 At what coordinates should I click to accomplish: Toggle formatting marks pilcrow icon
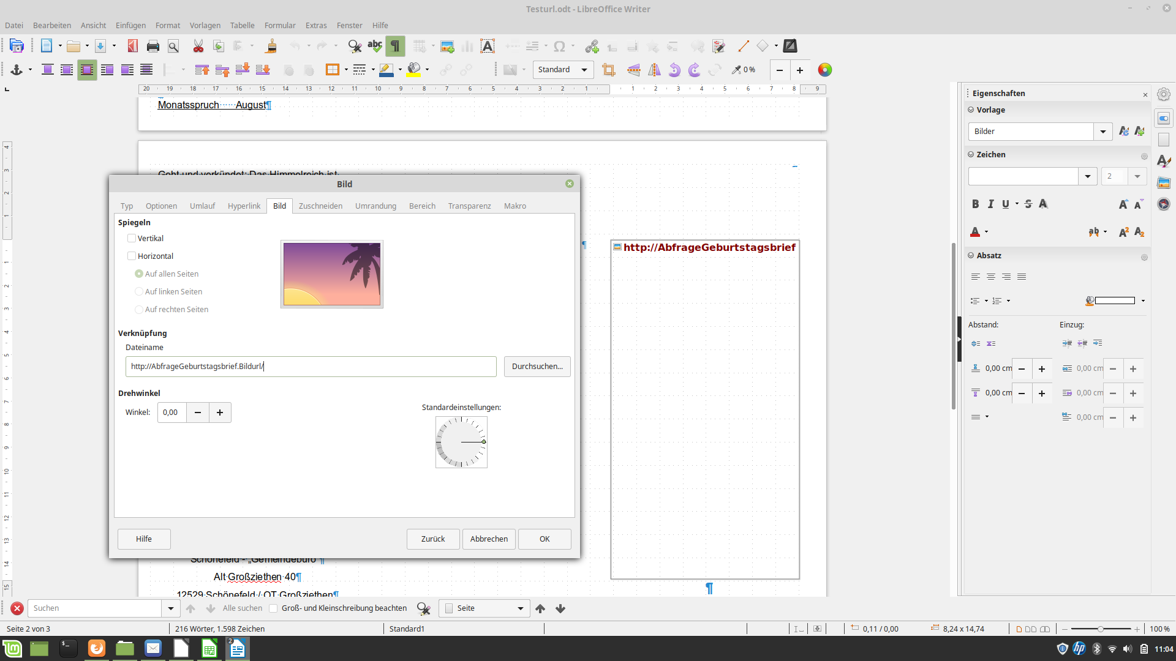[395, 46]
